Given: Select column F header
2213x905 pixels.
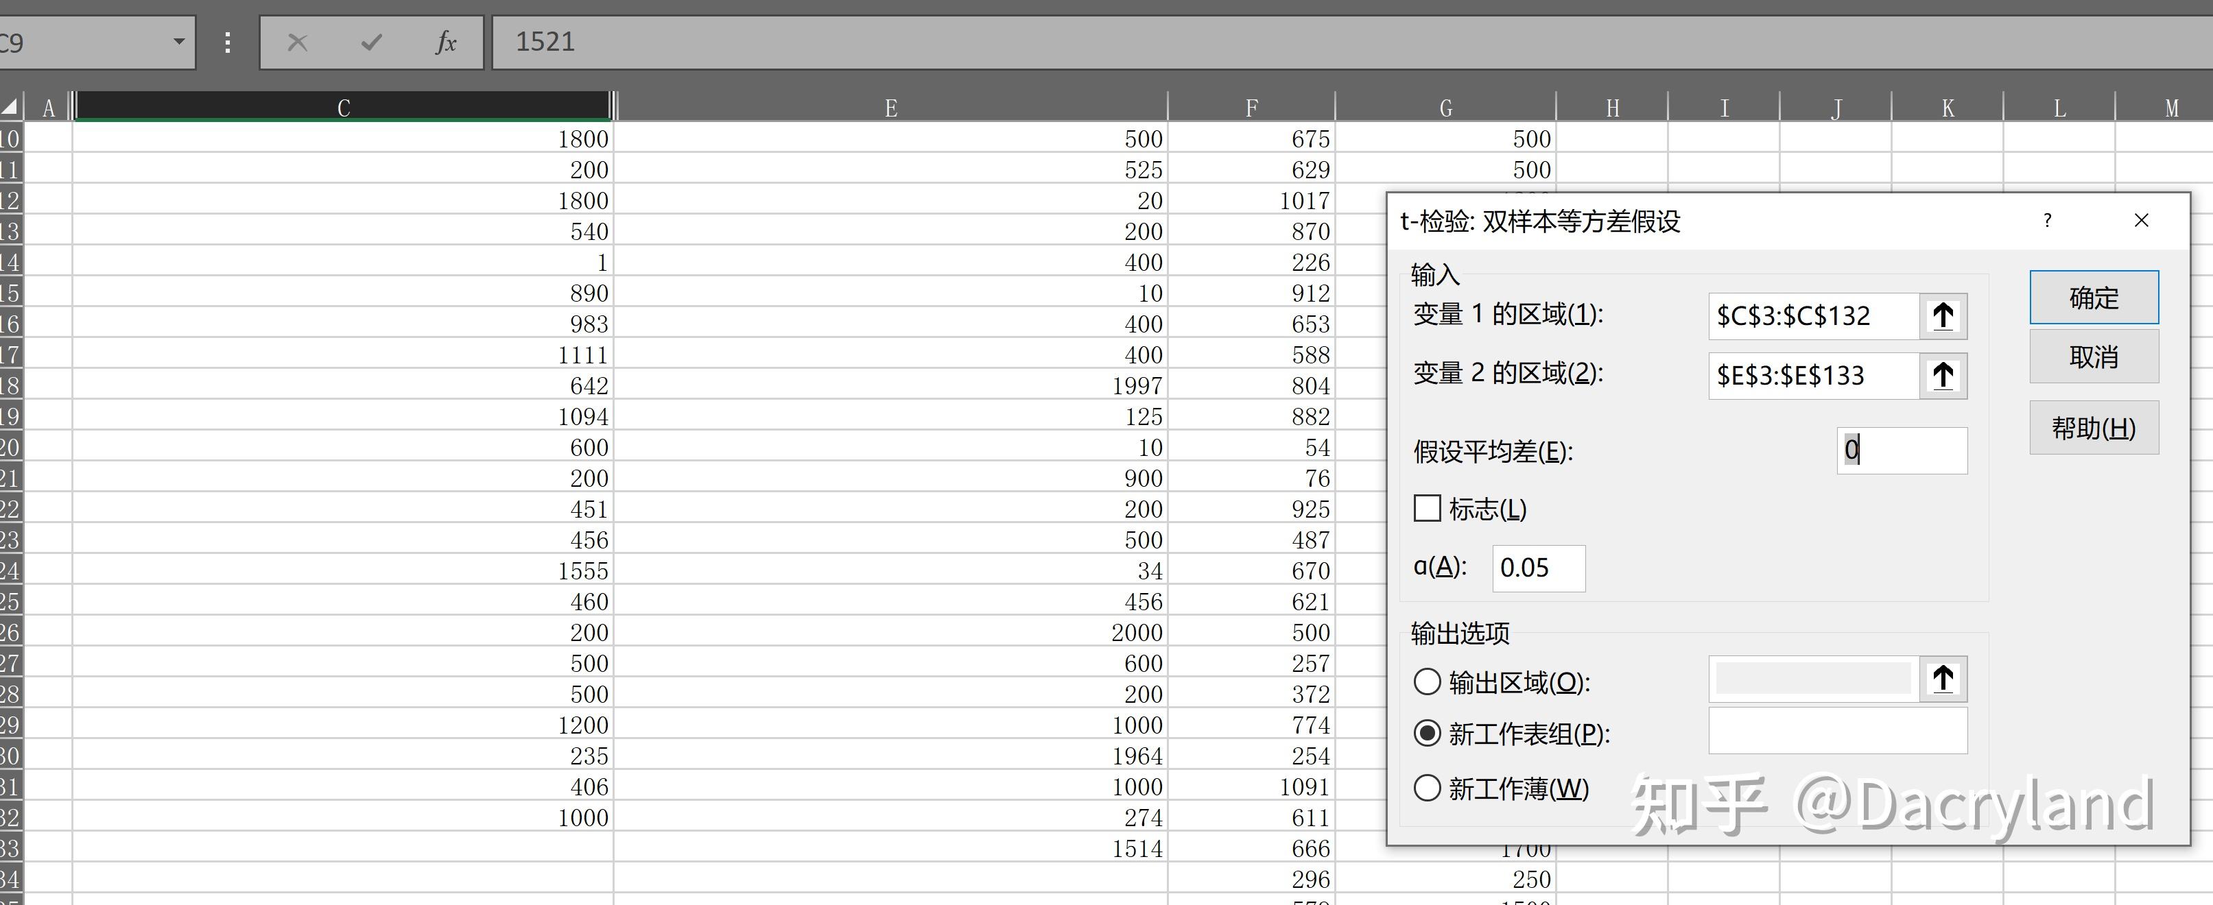Looking at the screenshot, I should click(1251, 108).
